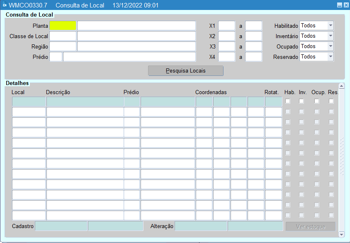The image size is (350, 243).
Task: Click the X4 start value field
Action: click(x=226, y=57)
